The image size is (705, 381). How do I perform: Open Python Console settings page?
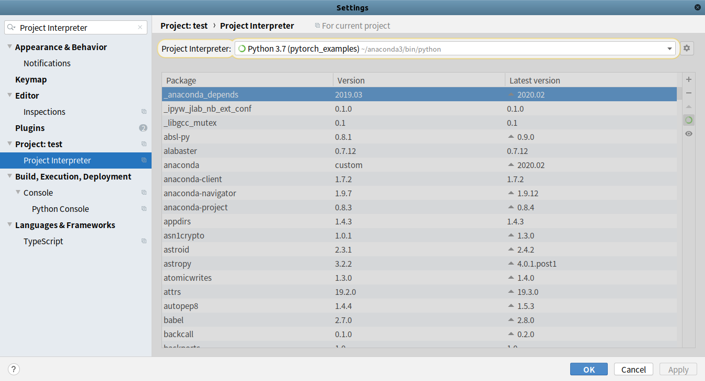tap(60, 209)
